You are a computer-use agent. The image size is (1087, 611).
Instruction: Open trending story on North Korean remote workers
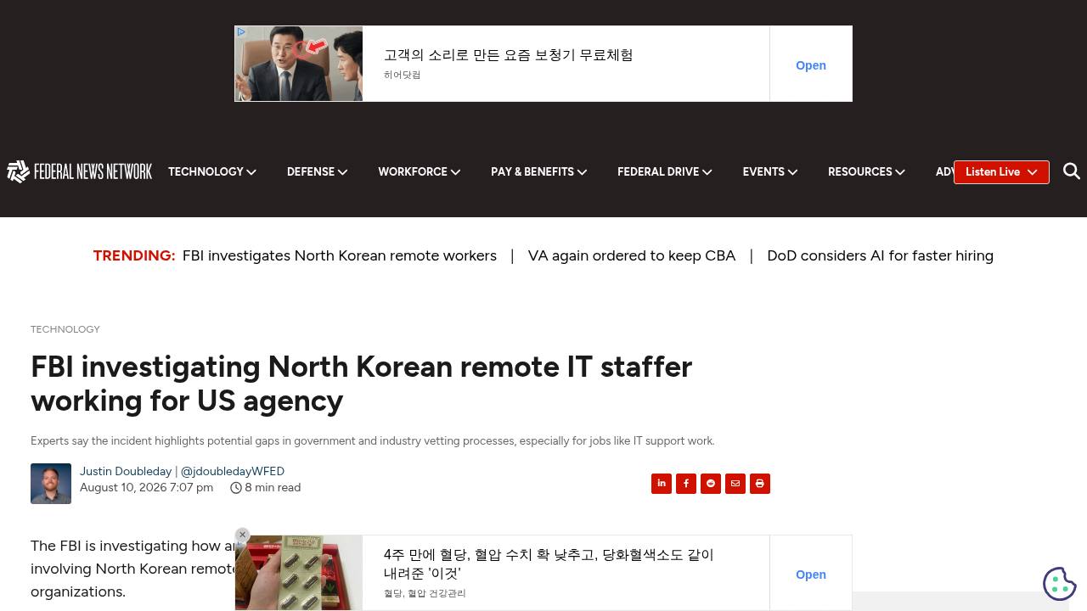tap(340, 255)
